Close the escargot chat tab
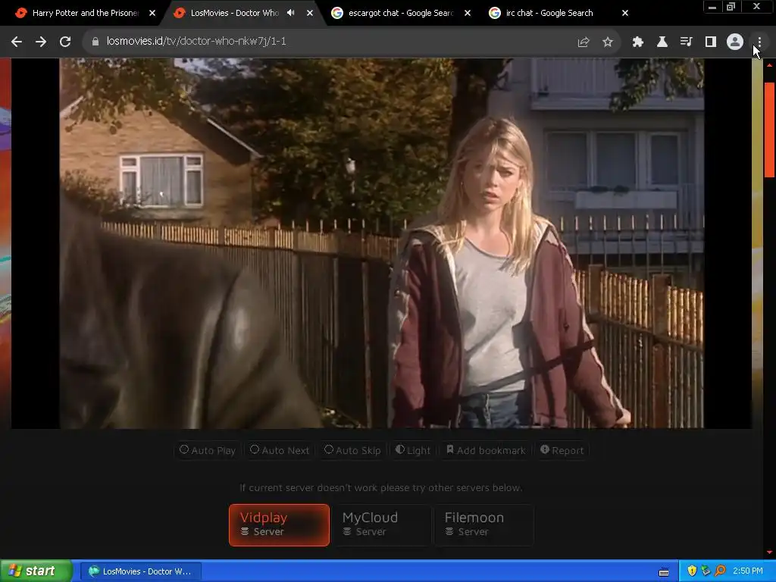776x582 pixels. (x=467, y=13)
